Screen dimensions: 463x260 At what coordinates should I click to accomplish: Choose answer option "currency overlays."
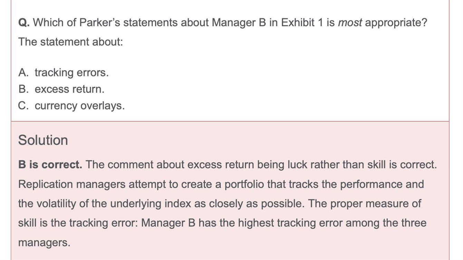80,106
